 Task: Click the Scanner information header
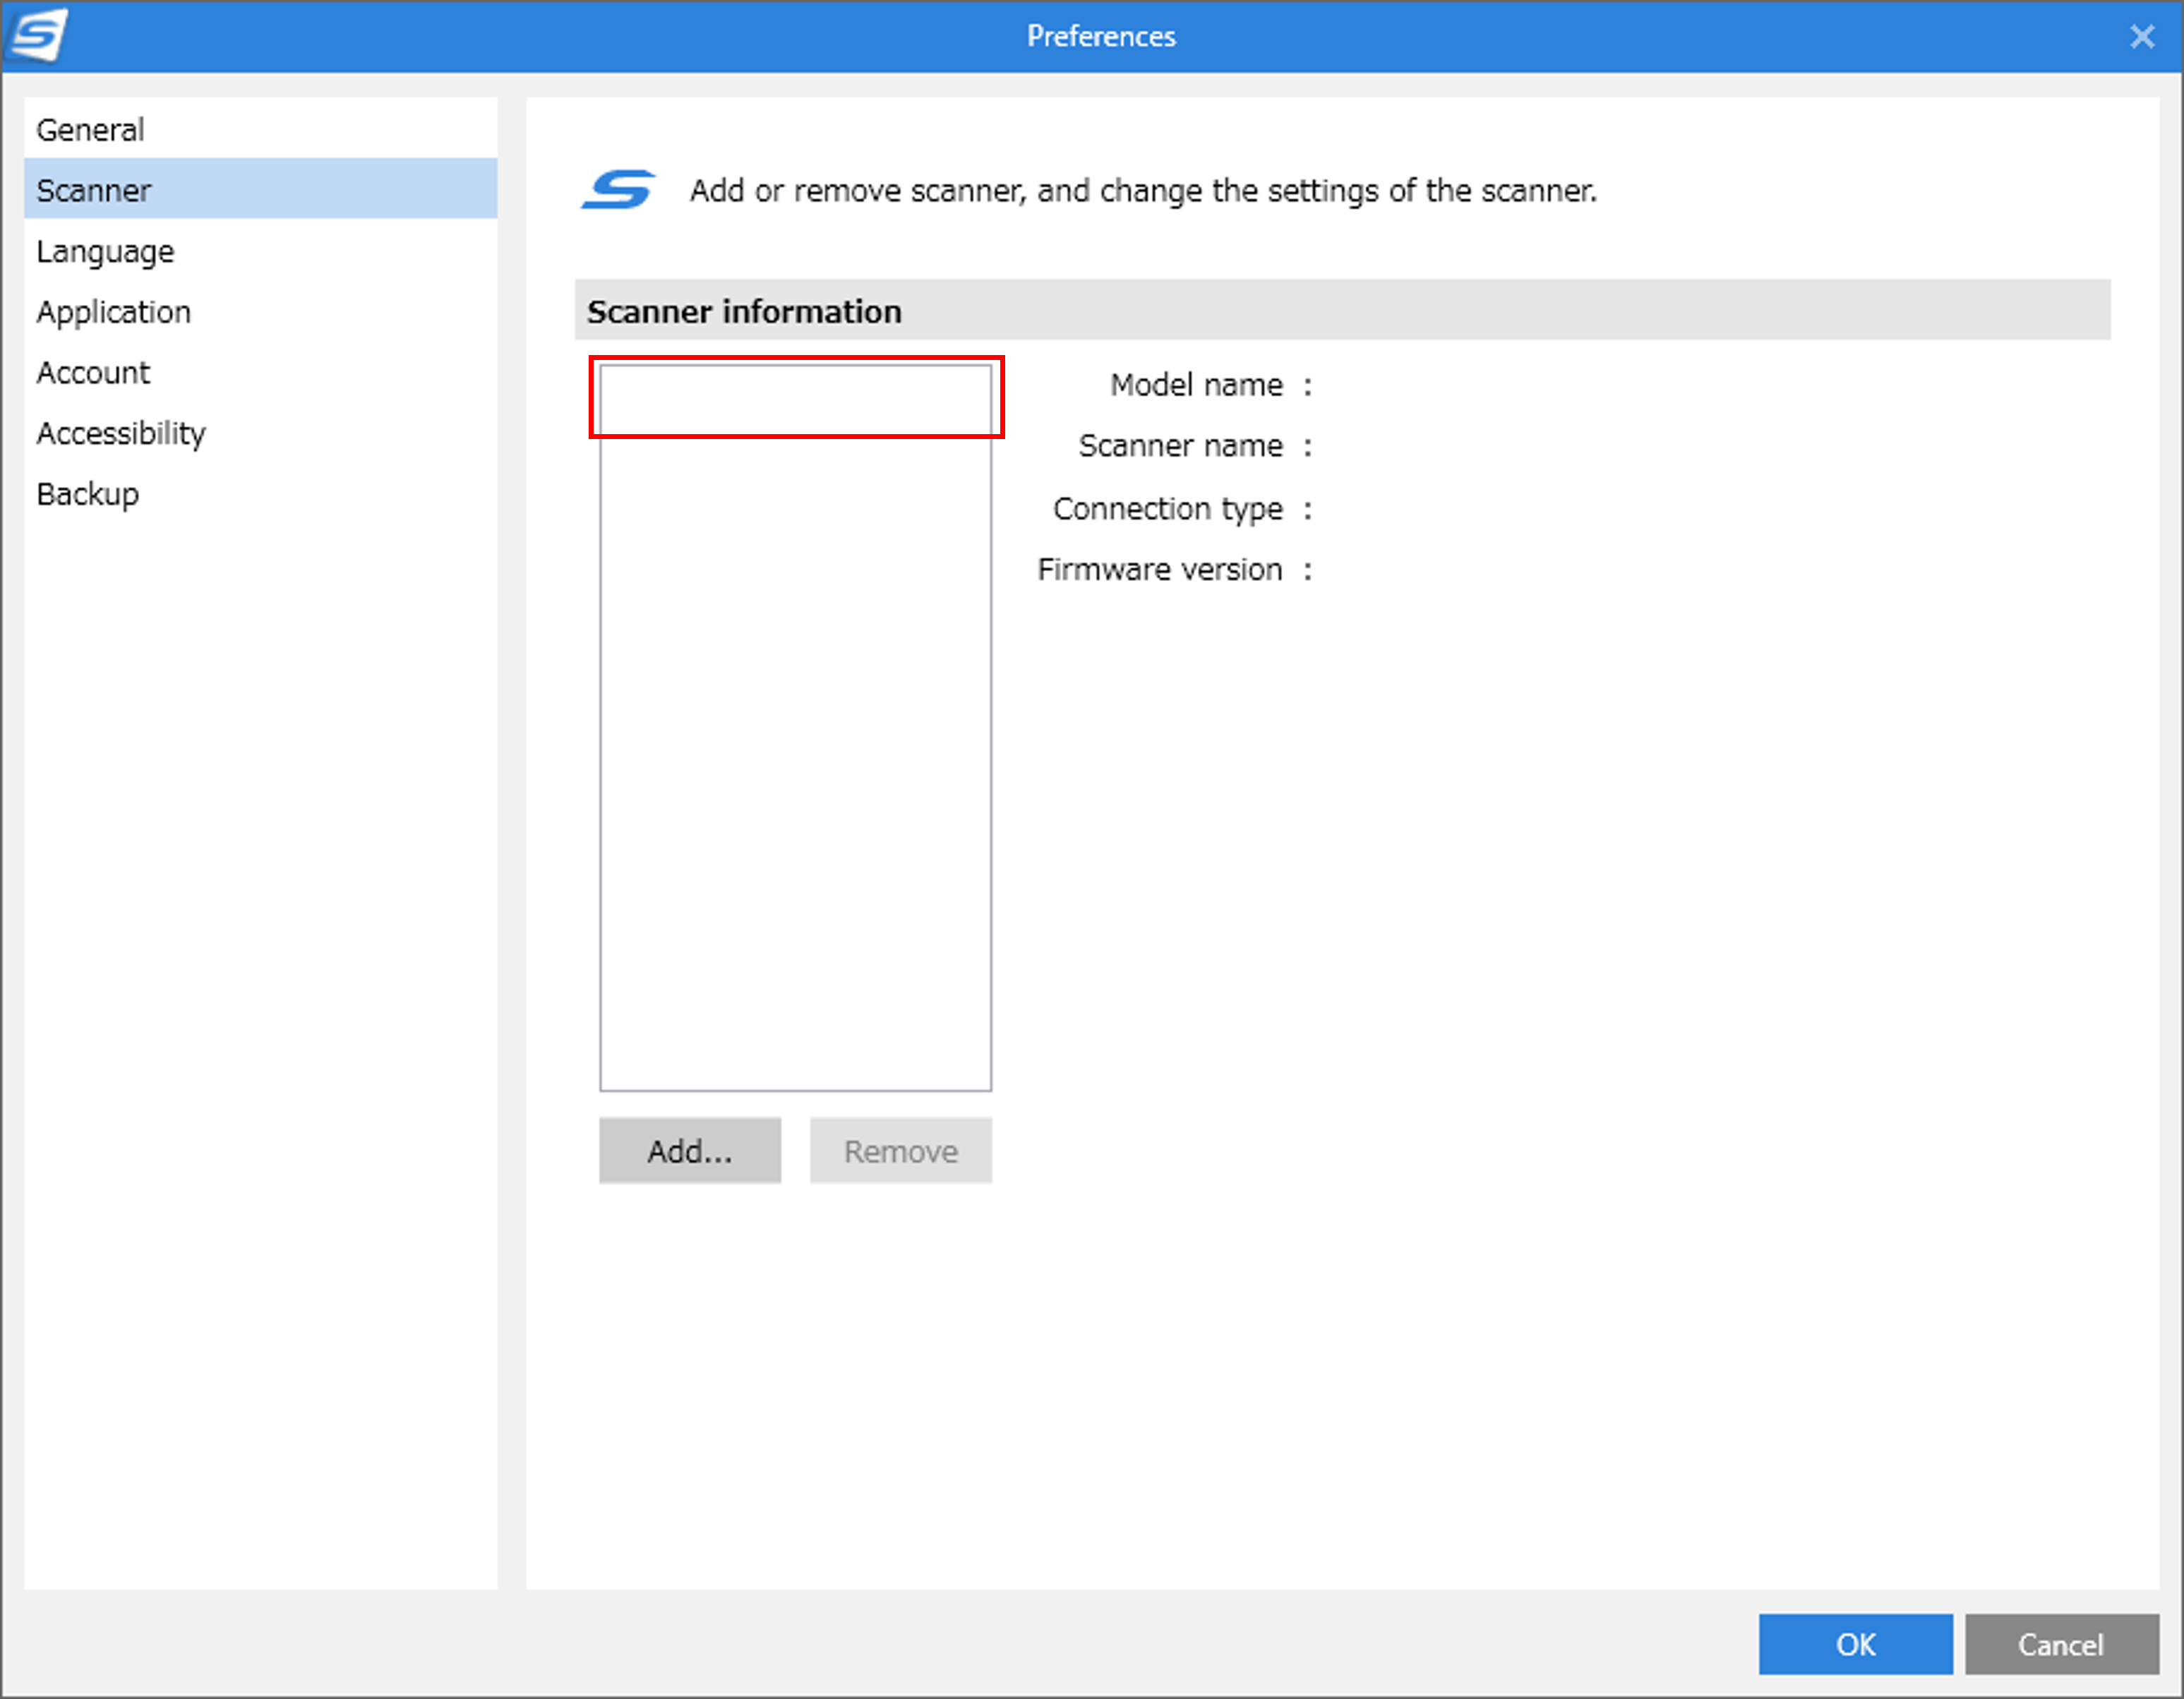pos(743,311)
